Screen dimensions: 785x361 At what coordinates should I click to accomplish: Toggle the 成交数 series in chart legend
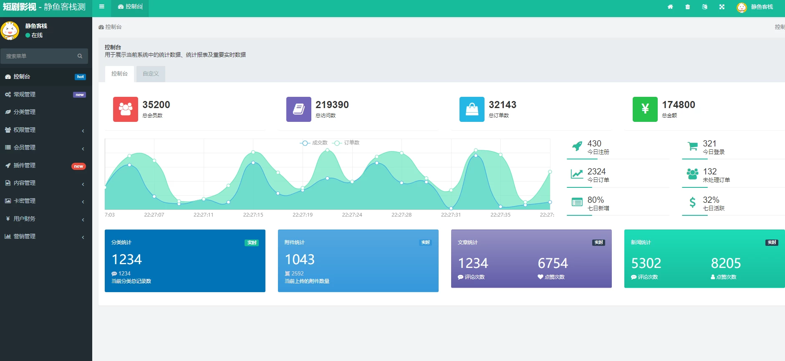314,143
